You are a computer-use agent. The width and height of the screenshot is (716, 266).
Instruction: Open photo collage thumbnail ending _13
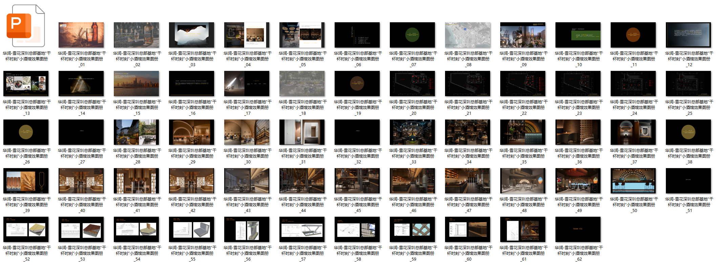pos(26,84)
